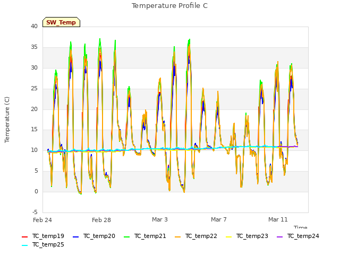Click the 10 y-axis tick label
Image resolution: width=340 pixels, height=255 pixels.
point(34,150)
